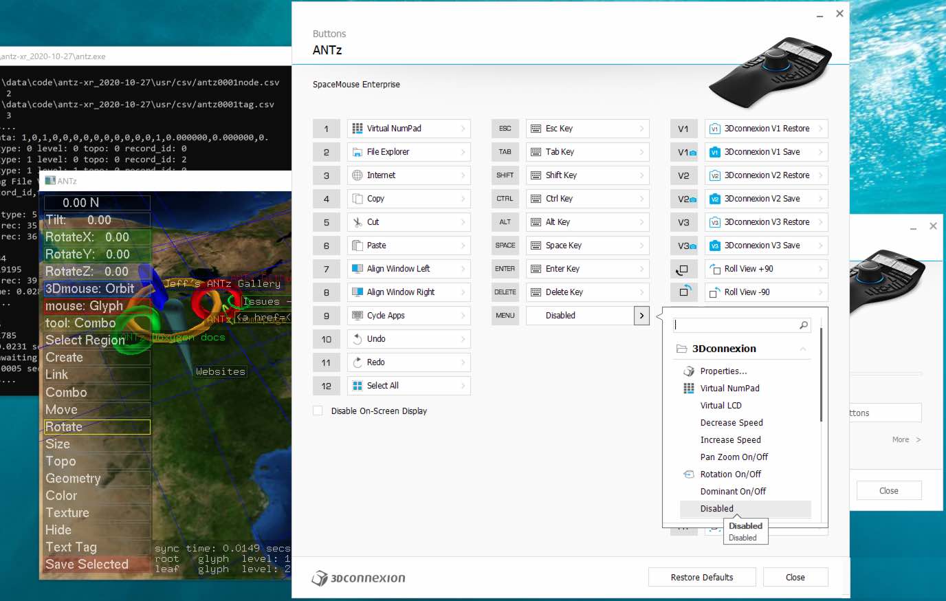Open the flyout arrow for Align Window Left
This screenshot has width=946, height=601.
pos(463,269)
